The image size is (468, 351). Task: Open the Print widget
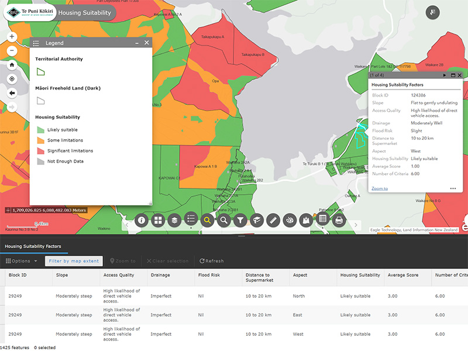338,221
